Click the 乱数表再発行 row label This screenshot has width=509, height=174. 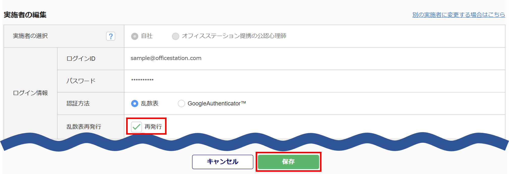84,127
